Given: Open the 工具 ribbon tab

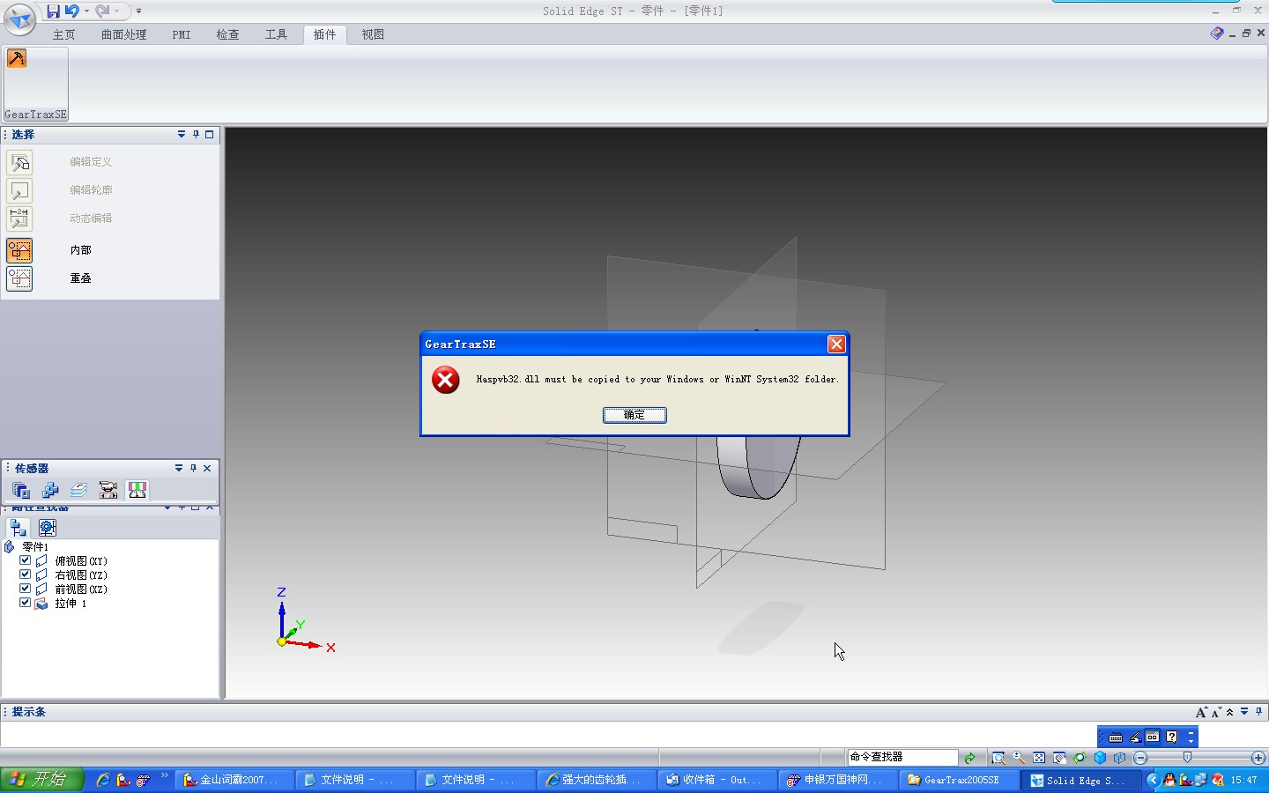Looking at the screenshot, I should 276,34.
